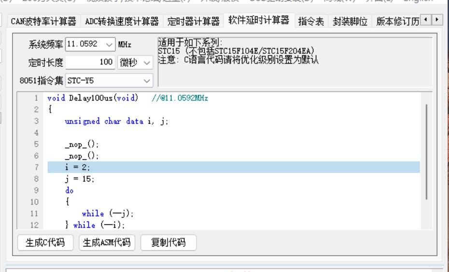Screen dimensions: 449x272
Task: Click the 'do' keyword on line 9
Action: (70, 190)
